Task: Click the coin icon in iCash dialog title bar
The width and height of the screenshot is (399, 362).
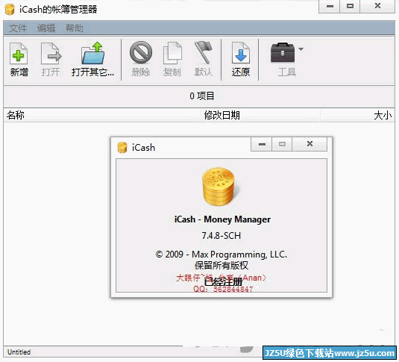Action: (122, 148)
